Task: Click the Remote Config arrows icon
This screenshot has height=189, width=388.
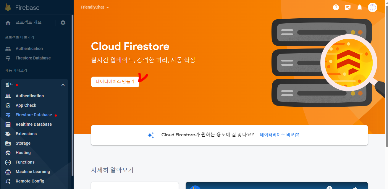Action: [x=8, y=181]
